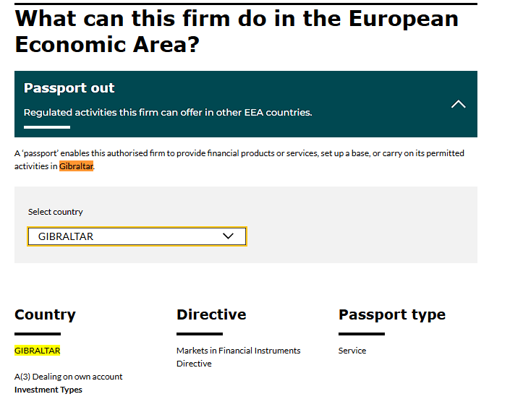Click the Service passport type value
This screenshot has width=523, height=407.
click(x=352, y=351)
